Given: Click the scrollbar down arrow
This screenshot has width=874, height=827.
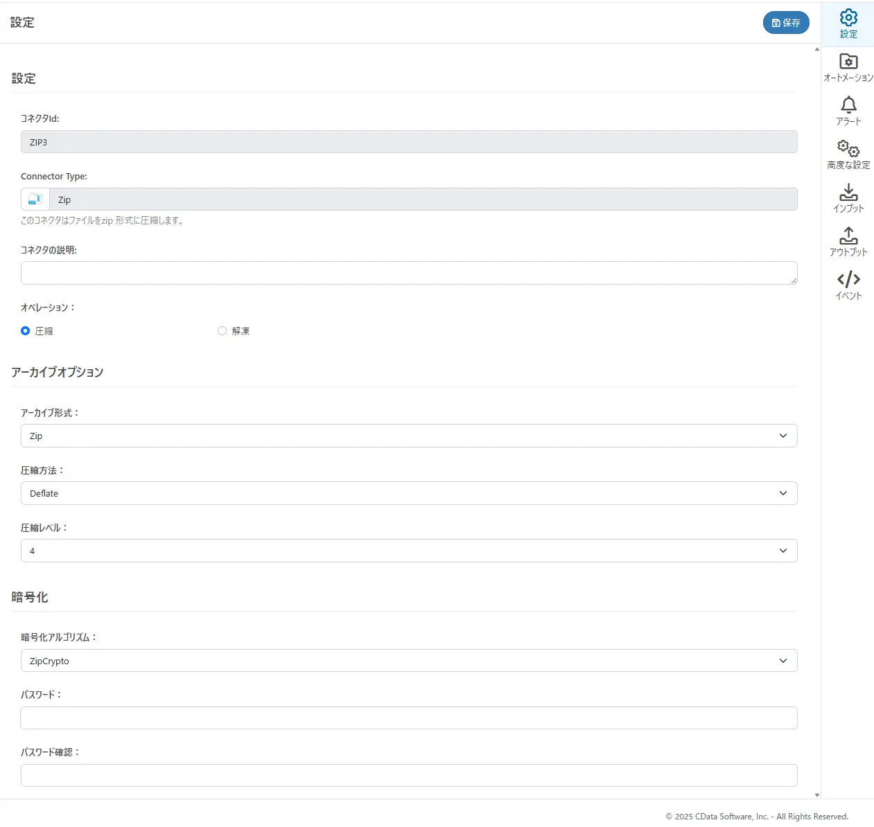Looking at the screenshot, I should [817, 795].
